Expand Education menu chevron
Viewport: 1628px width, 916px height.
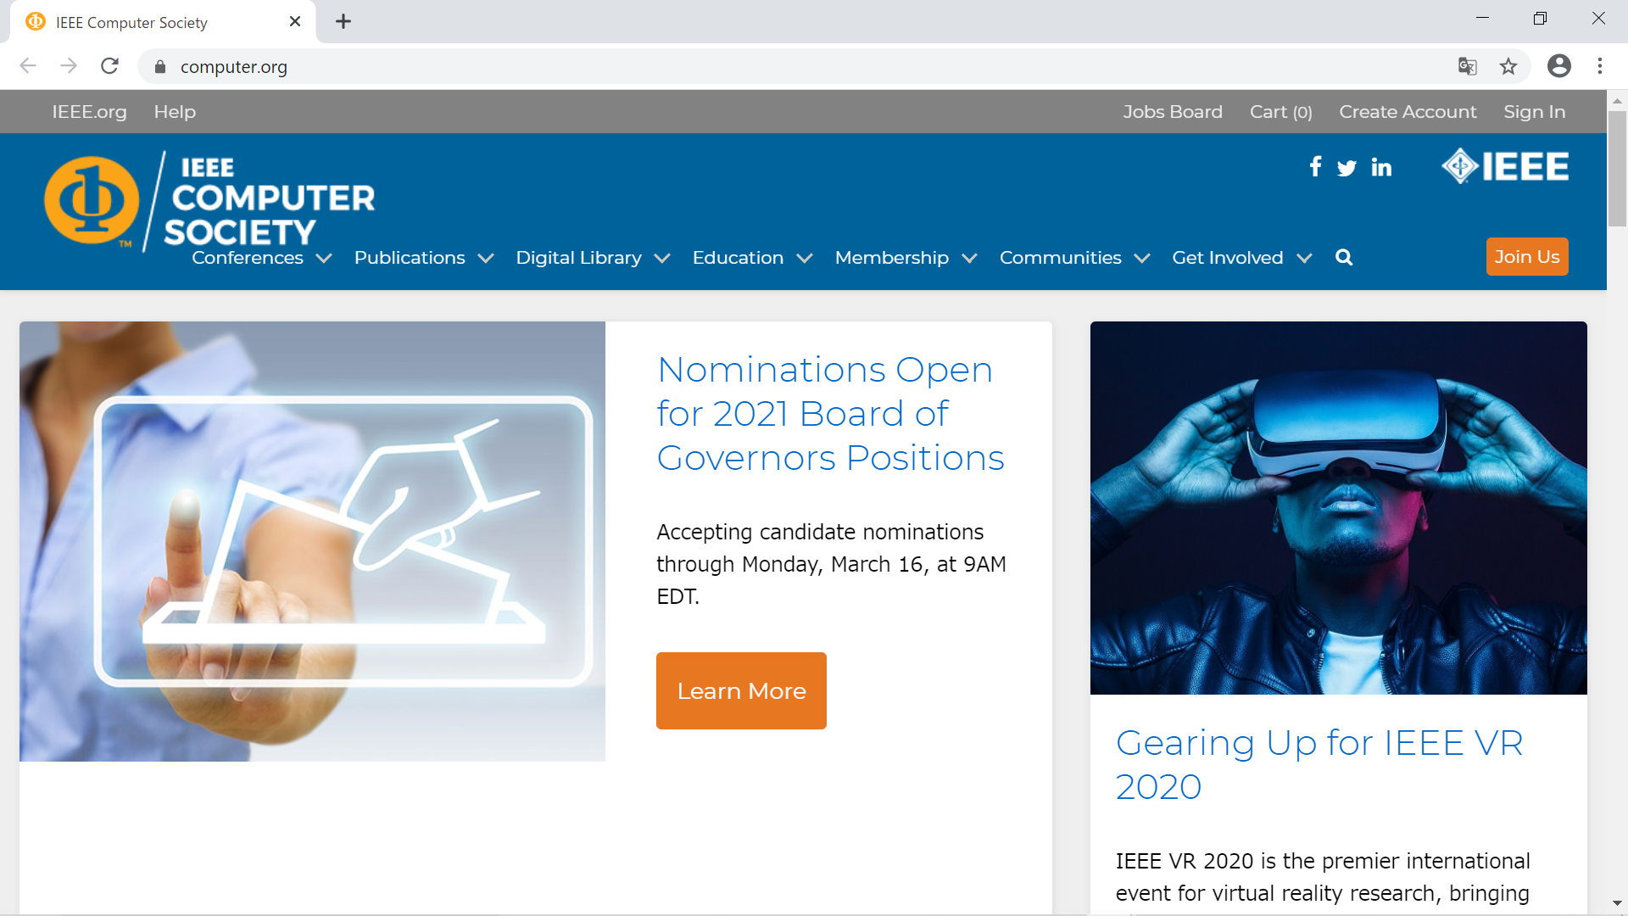point(805,259)
